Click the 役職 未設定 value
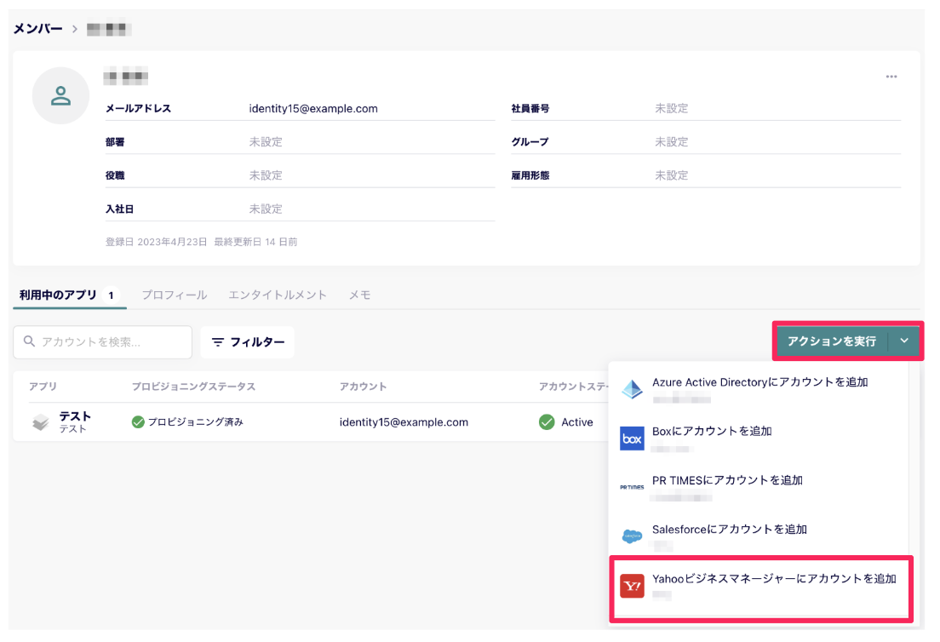The width and height of the screenshot is (940, 642). 266,175
